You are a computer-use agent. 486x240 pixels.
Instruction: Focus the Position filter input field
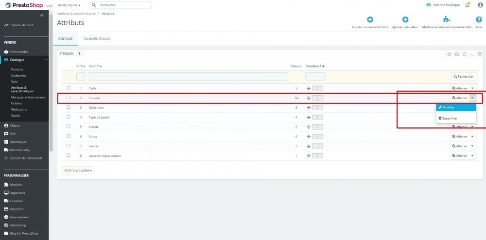click(315, 76)
